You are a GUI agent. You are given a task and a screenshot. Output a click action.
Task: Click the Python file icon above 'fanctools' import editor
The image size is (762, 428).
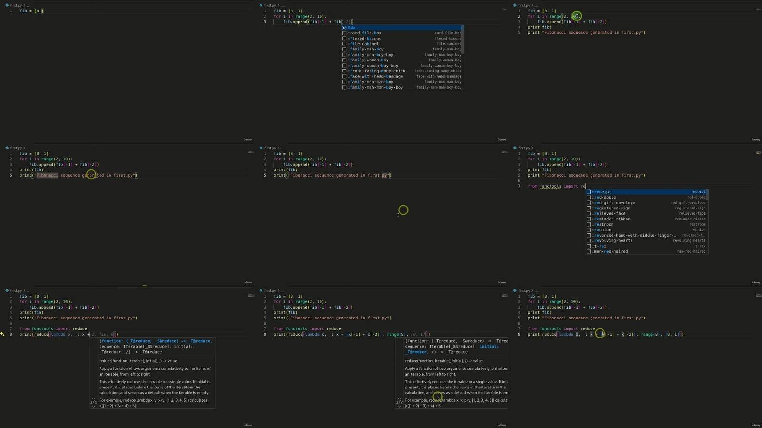(515, 148)
